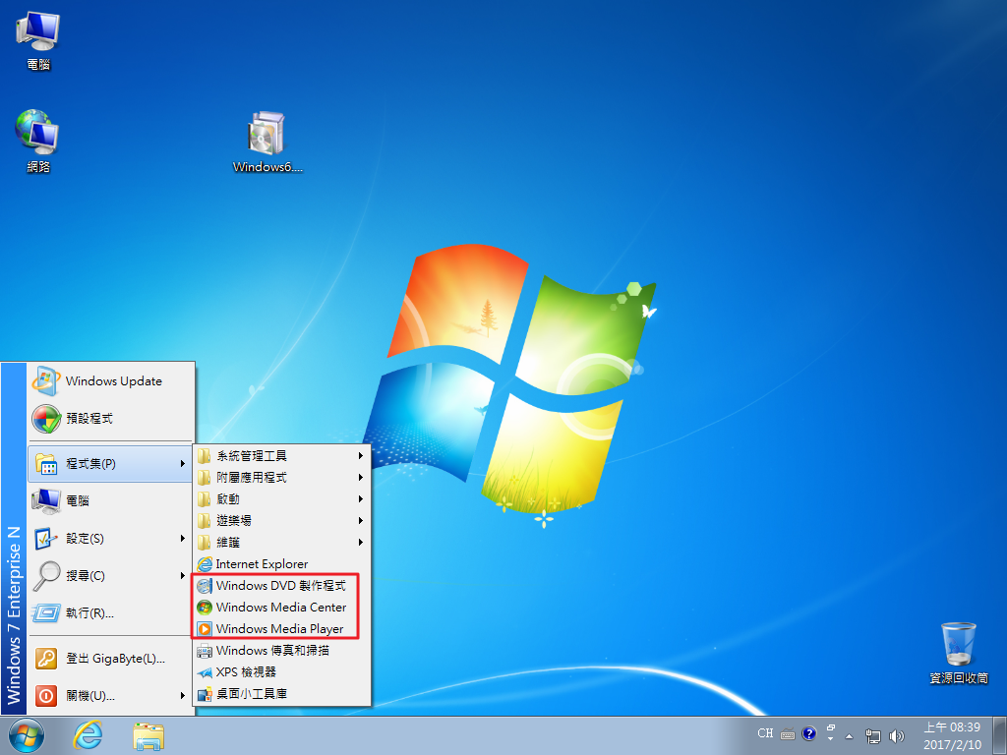The width and height of the screenshot is (1007, 755).
Task: Open XPS 檢視器
Action: click(246, 672)
